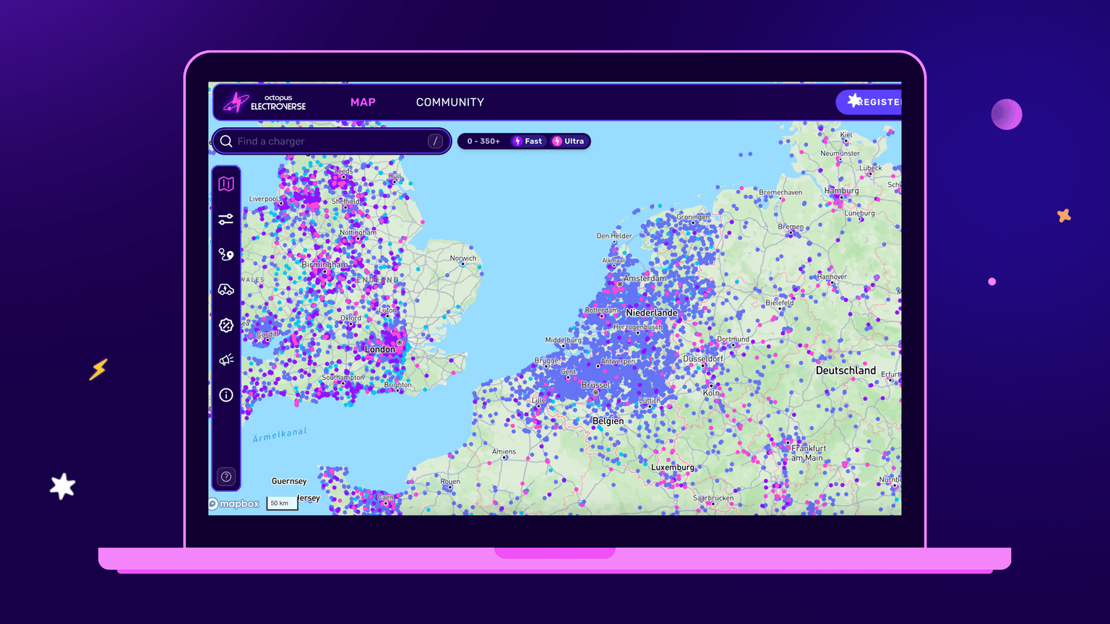This screenshot has height=624, width=1110.
Task: Click the electric vehicle icon
Action: point(226,289)
